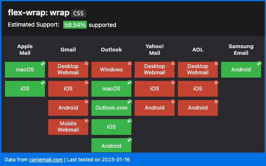This screenshot has height=166, width=266.
Task: Click red X icon on Gmail Android
Action: (86, 102)
